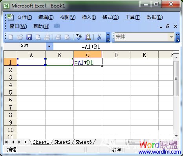183x156 pixels.
Task: Click the Select All corner button
Action: click(10, 54)
